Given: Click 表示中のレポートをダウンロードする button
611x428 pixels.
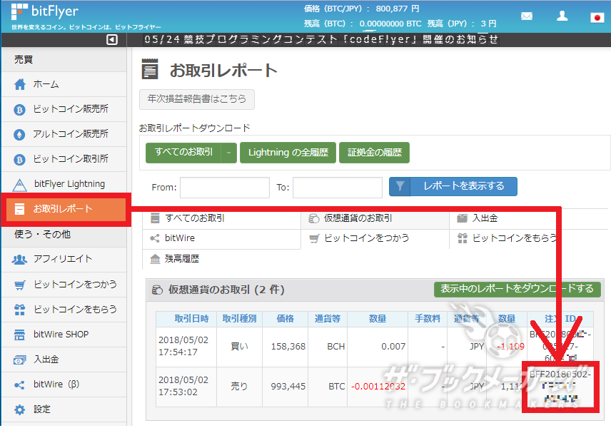Looking at the screenshot, I should click(517, 289).
